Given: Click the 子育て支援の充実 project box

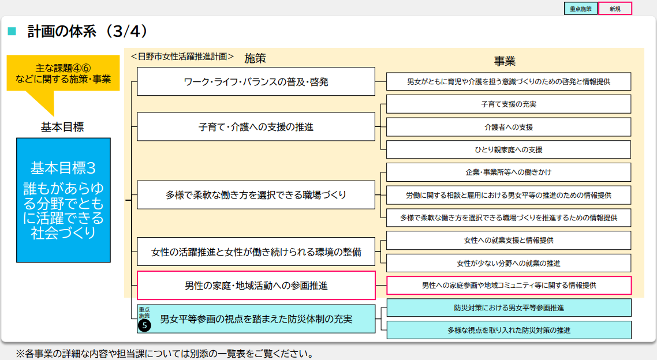Looking at the screenshot, I should click(x=509, y=104).
